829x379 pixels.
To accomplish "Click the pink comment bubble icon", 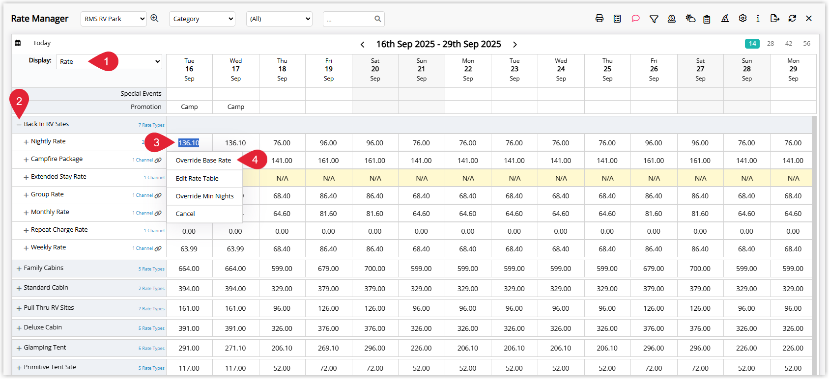I will [635, 19].
